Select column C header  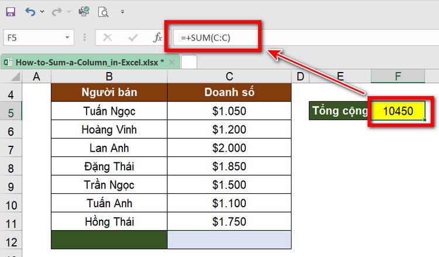(229, 76)
